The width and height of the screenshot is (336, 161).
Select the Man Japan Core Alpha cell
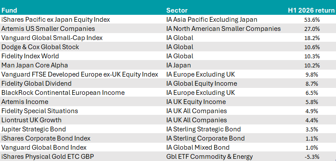pos(34,65)
